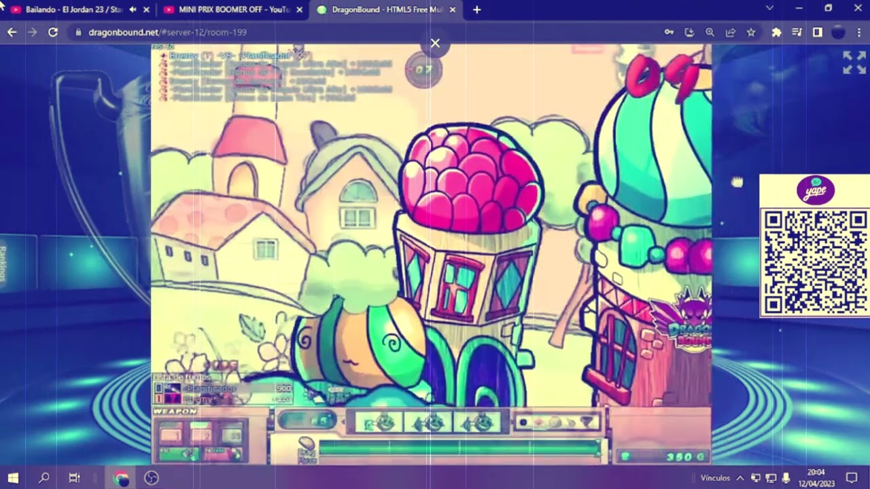Image resolution: width=870 pixels, height=489 pixels.
Task: Enter fullscreen with the arrows icon
Action: click(x=854, y=62)
